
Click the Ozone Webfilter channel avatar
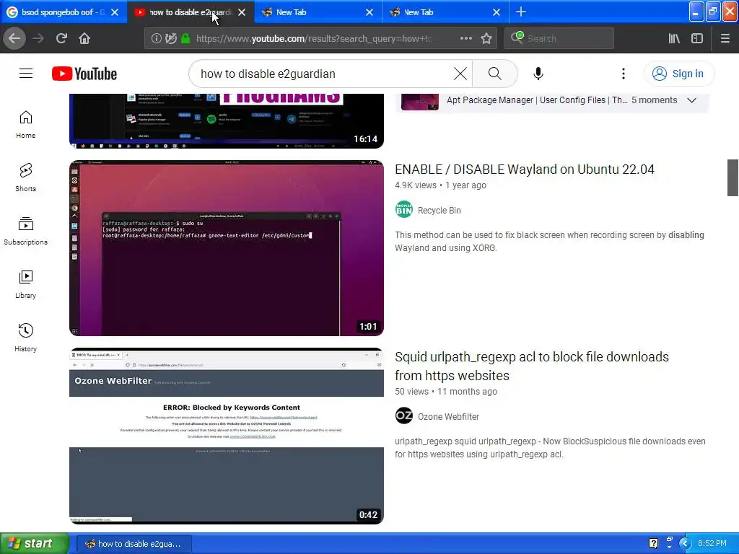(x=404, y=415)
